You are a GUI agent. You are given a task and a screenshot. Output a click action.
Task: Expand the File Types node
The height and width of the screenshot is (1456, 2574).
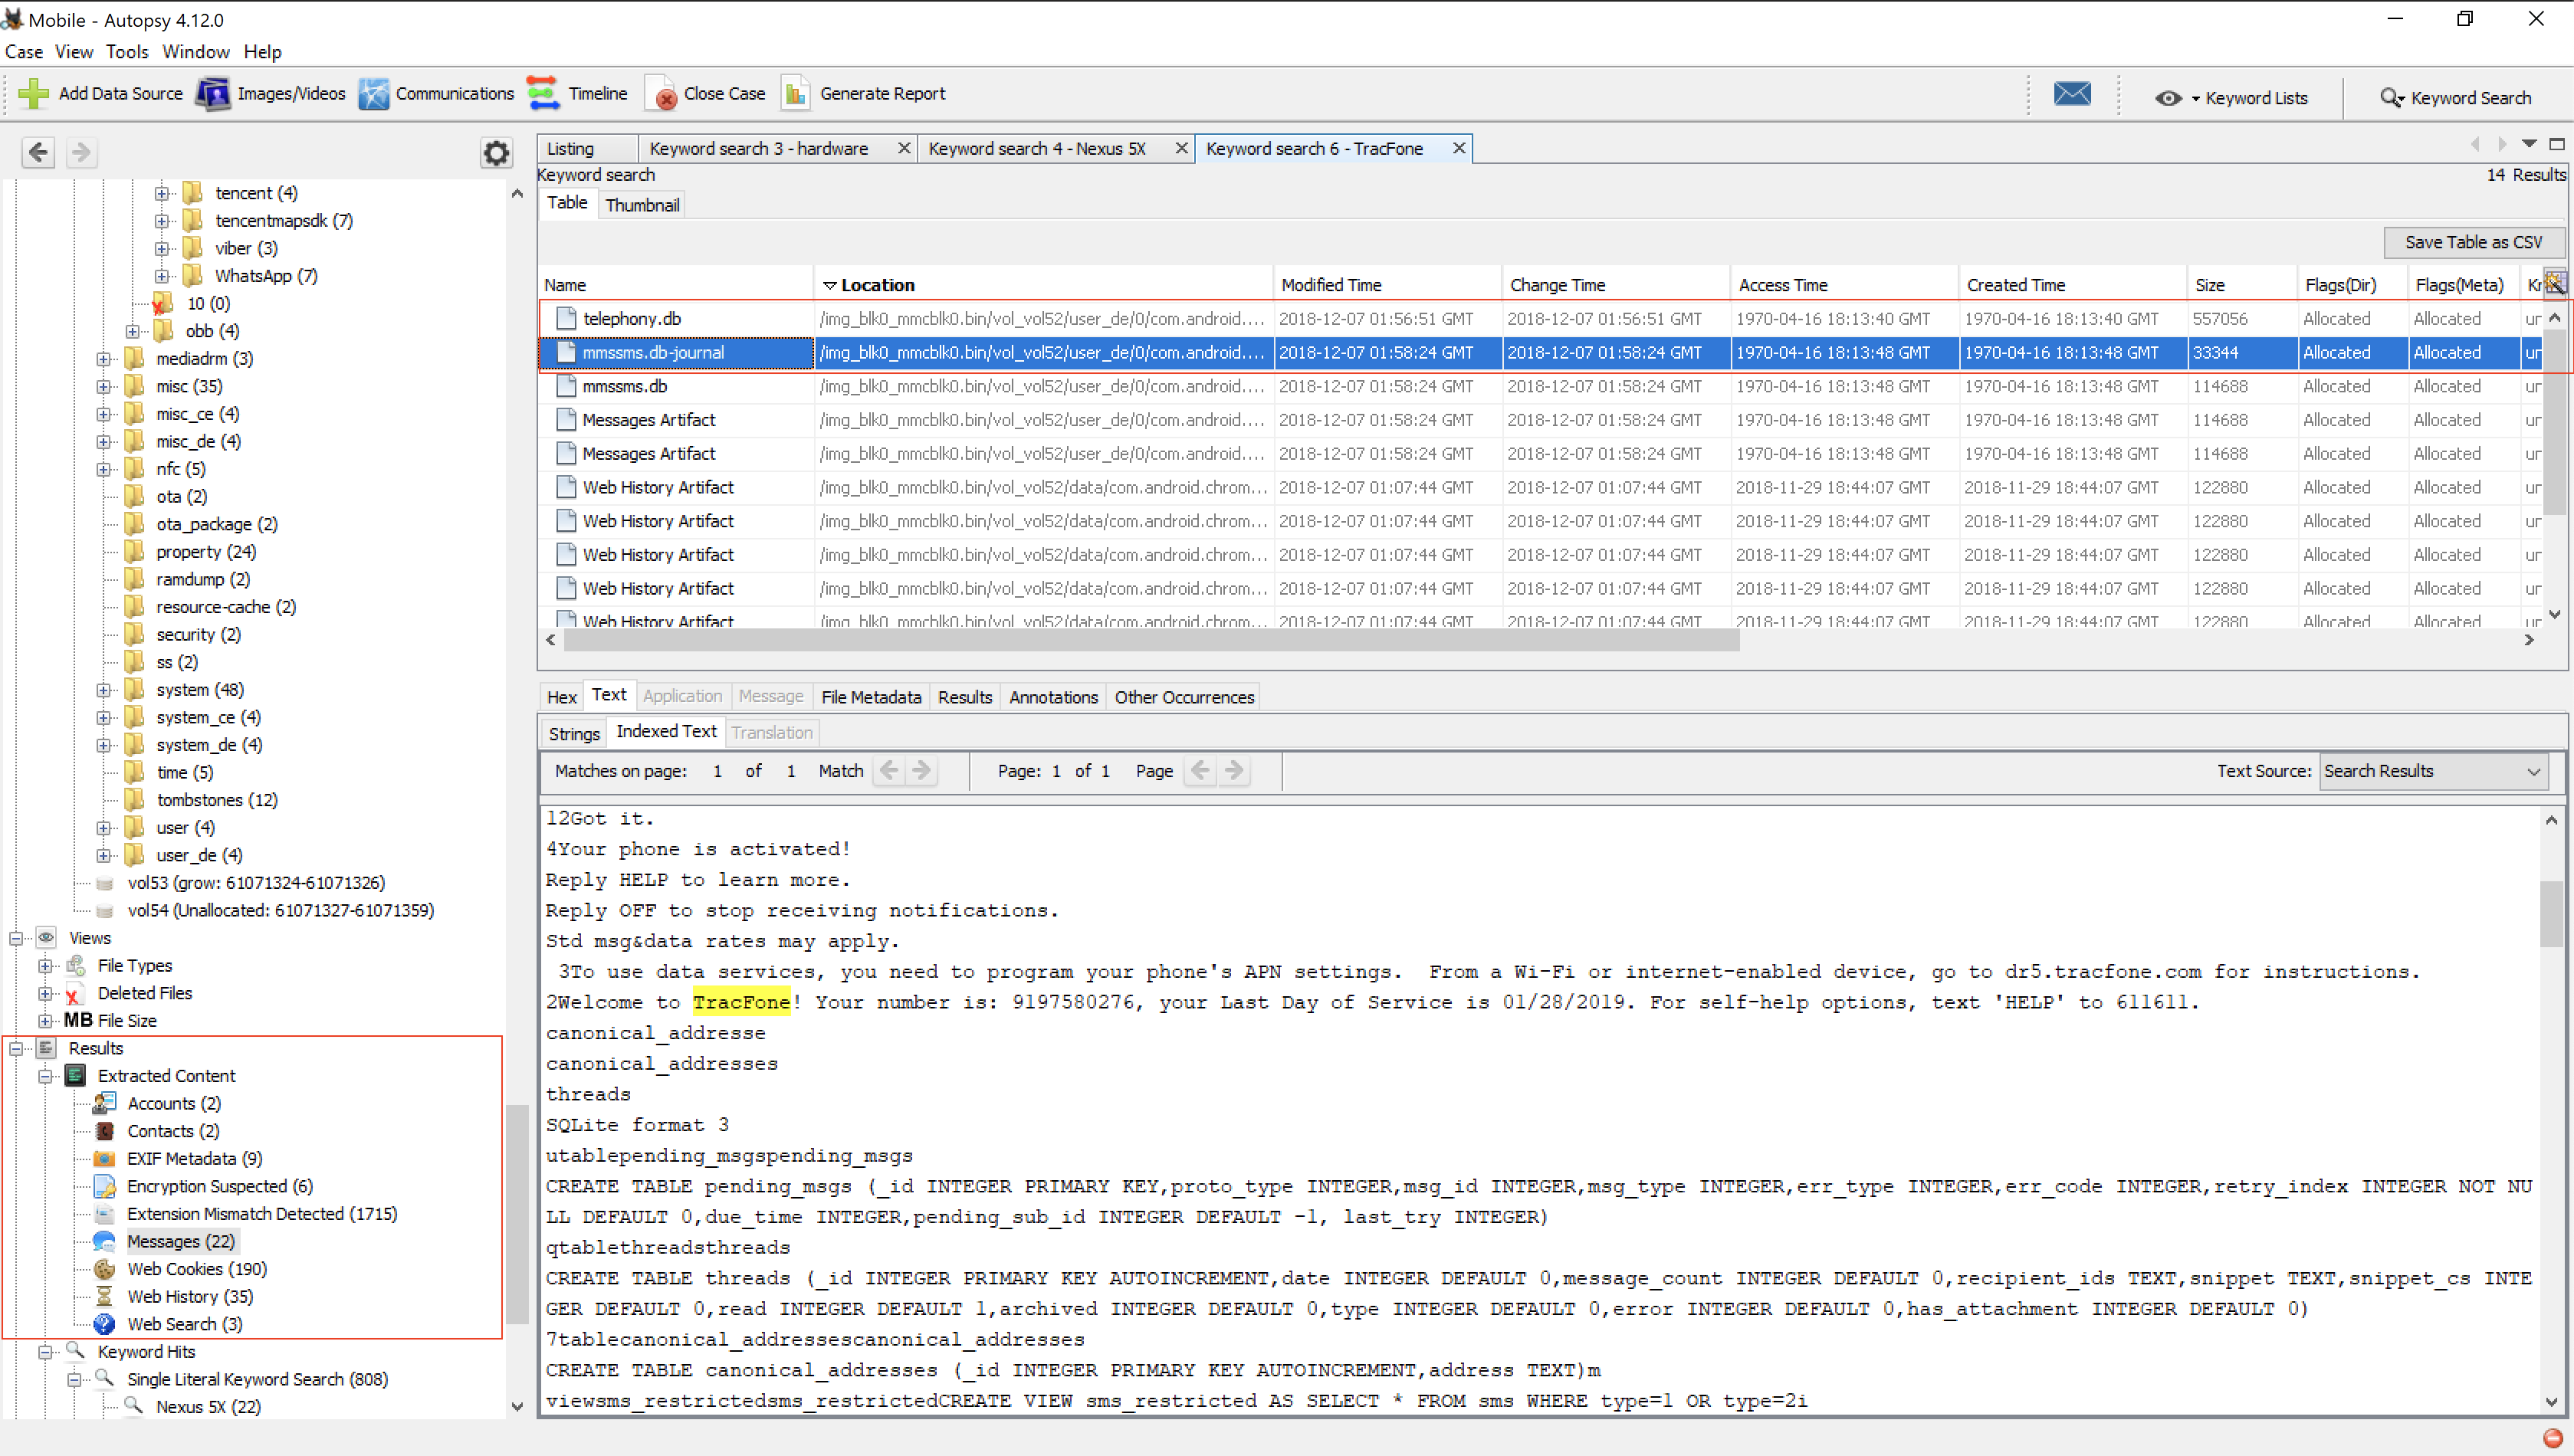pos(45,966)
